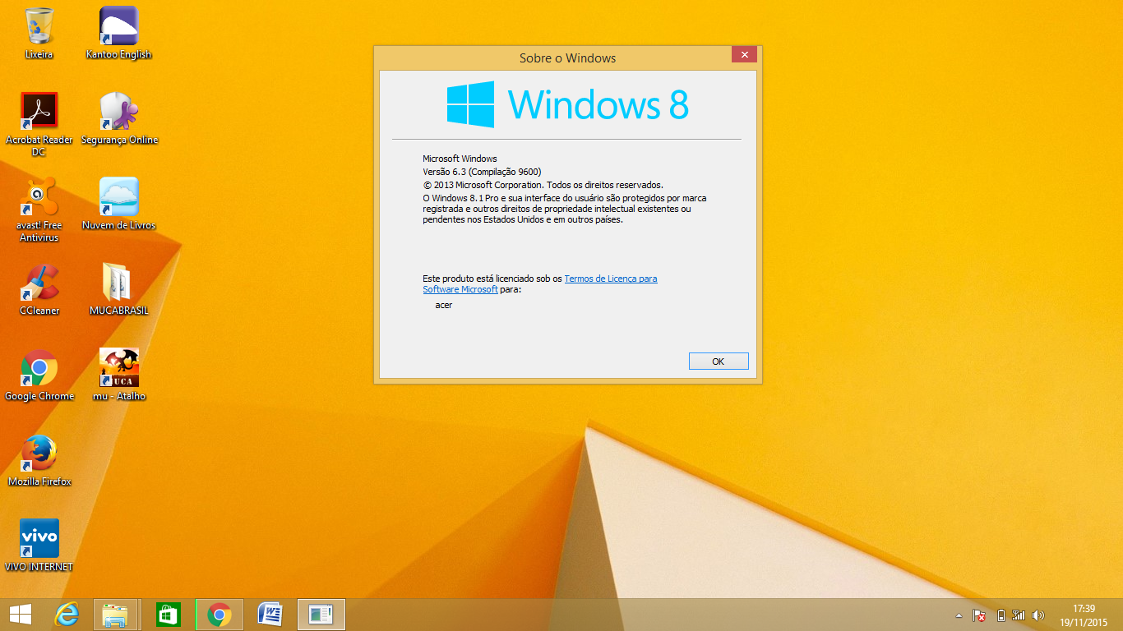
Task: Click OK in the Sobre o Windows dialog
Action: tap(718, 362)
